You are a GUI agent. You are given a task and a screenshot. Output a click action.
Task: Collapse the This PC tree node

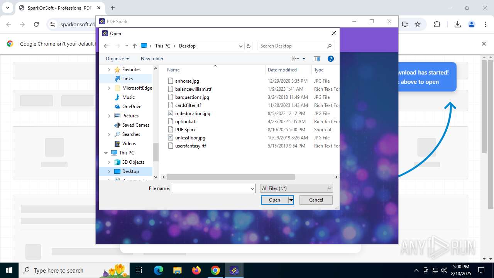106,153
